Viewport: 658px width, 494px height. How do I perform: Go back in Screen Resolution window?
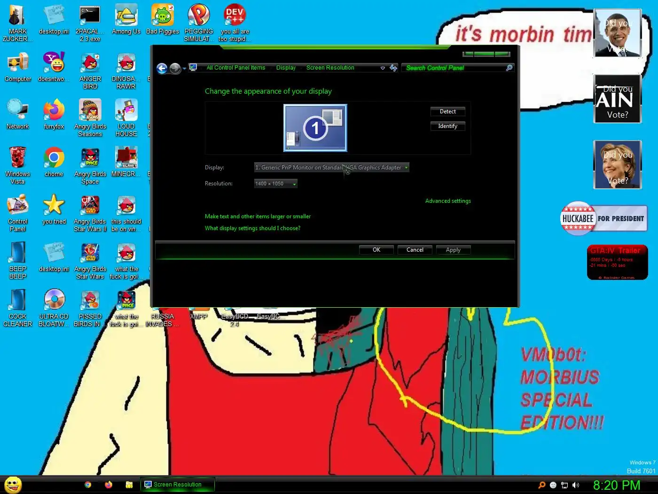pos(162,69)
